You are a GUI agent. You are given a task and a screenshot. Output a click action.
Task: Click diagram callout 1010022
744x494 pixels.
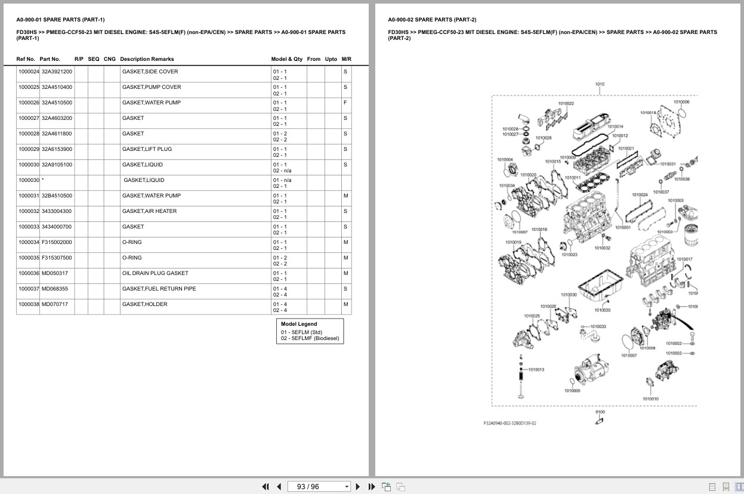(x=566, y=103)
